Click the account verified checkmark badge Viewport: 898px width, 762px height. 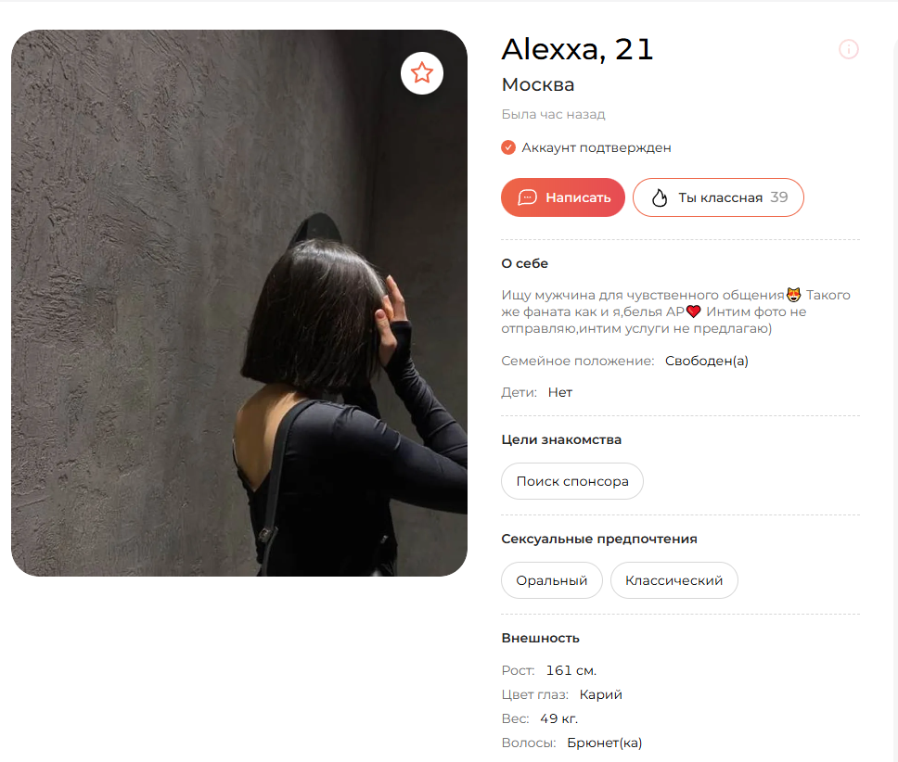(508, 147)
